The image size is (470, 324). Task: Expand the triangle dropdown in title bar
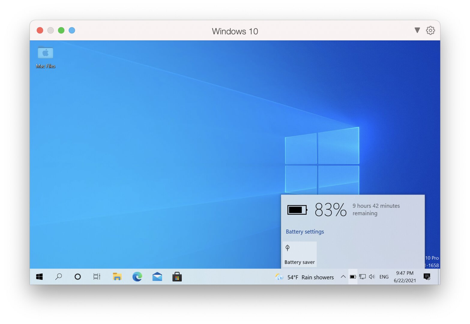coord(417,30)
